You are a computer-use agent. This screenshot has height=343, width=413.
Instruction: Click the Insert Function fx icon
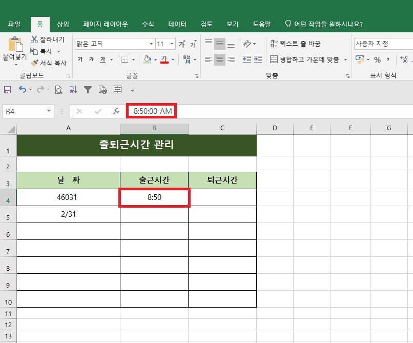pyautogui.click(x=116, y=111)
